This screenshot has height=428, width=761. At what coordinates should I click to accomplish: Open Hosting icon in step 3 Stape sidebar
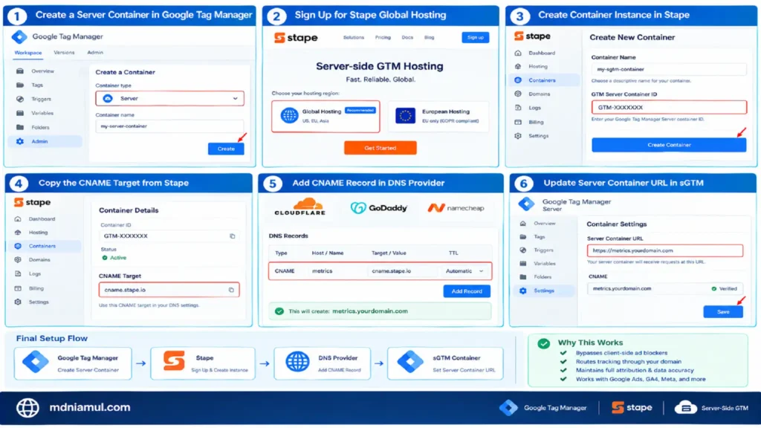pos(518,66)
